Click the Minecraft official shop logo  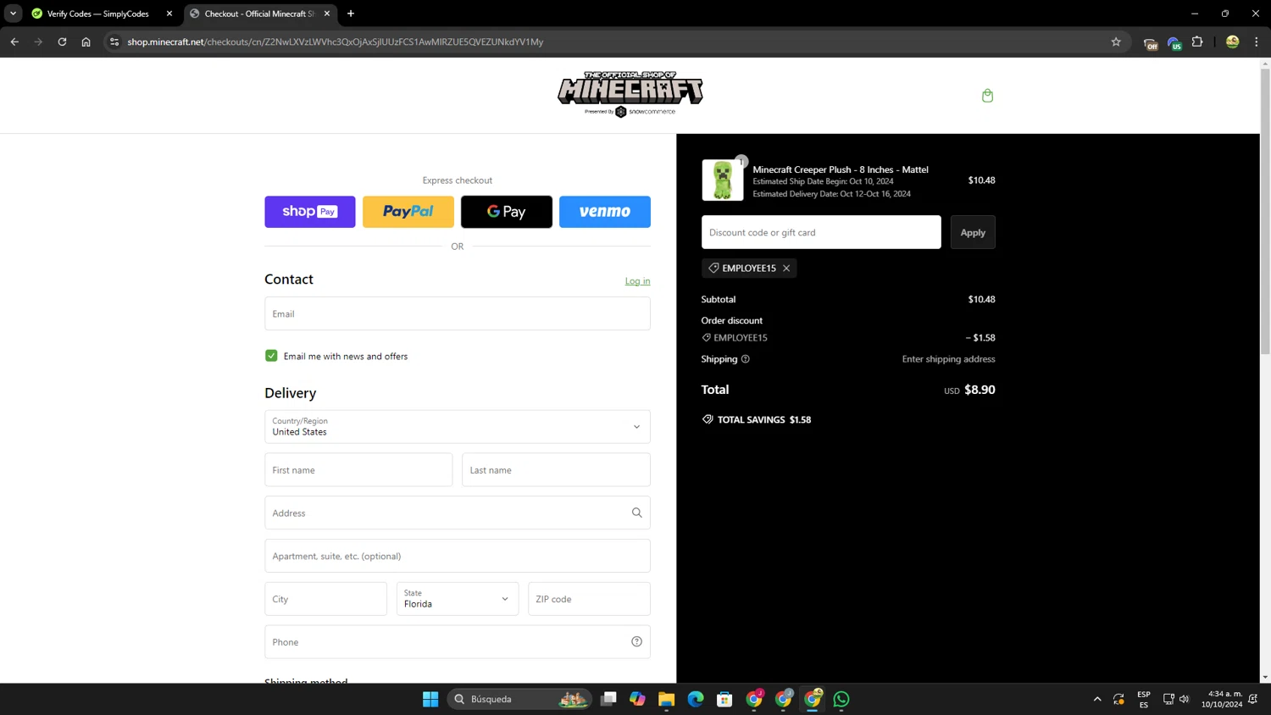pyautogui.click(x=630, y=94)
